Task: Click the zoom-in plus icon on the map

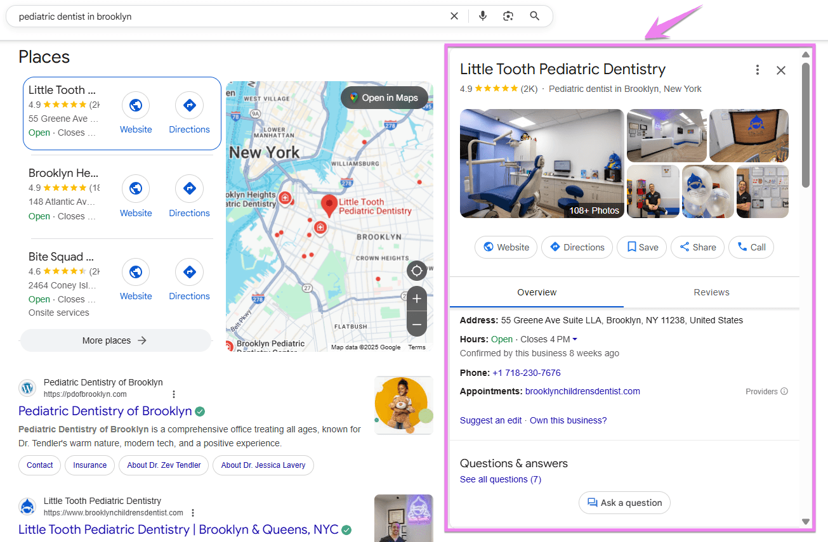Action: (416, 298)
